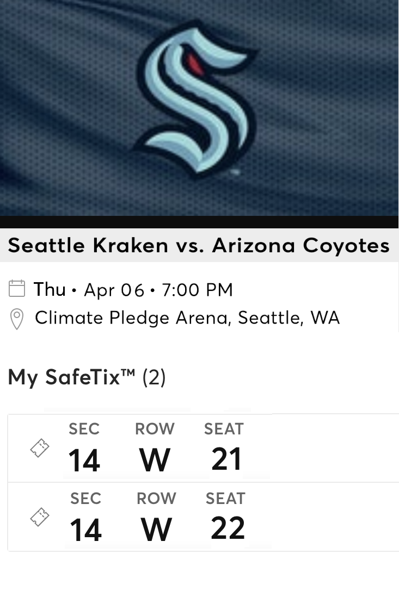
Task: Select Section 14 on the second ticket
Action: (85, 528)
